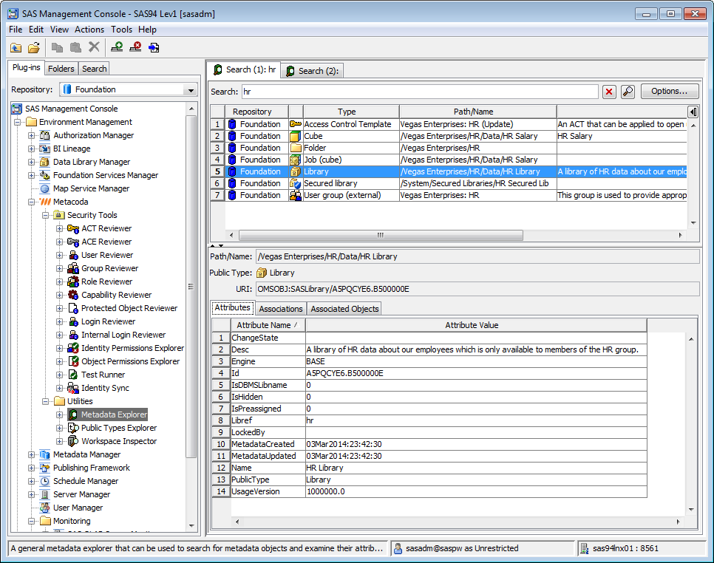Click the Options... button
Screen dimensions: 714x563
[x=670, y=91]
